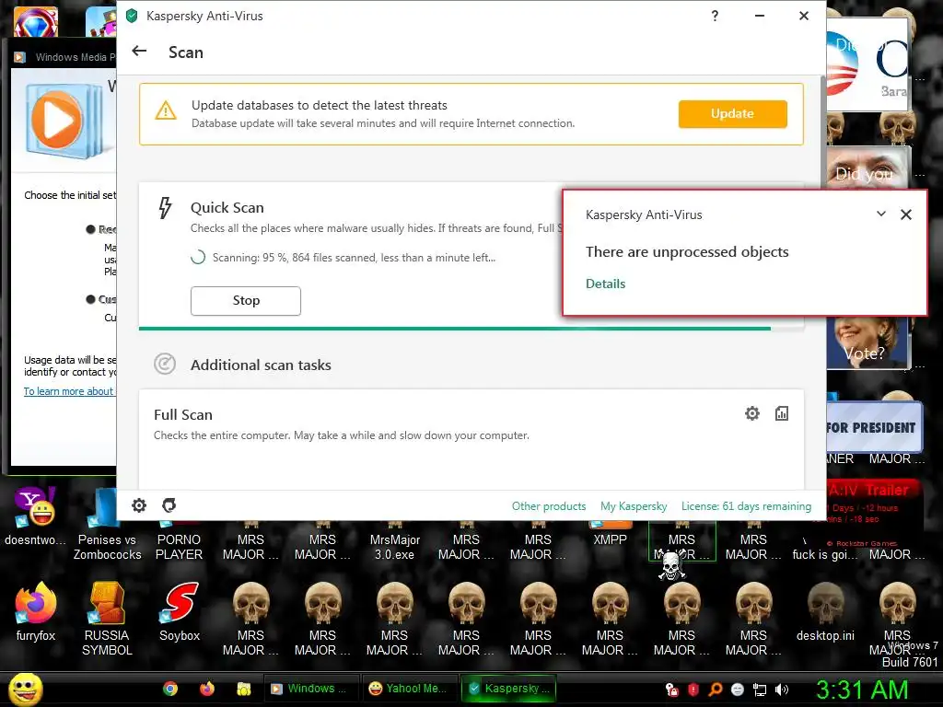Select MrsMajor 3.0.exe desktop label
This screenshot has height=707, width=943.
pyautogui.click(x=394, y=547)
